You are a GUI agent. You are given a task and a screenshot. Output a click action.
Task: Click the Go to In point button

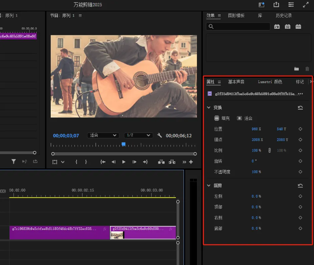[x=103, y=162]
